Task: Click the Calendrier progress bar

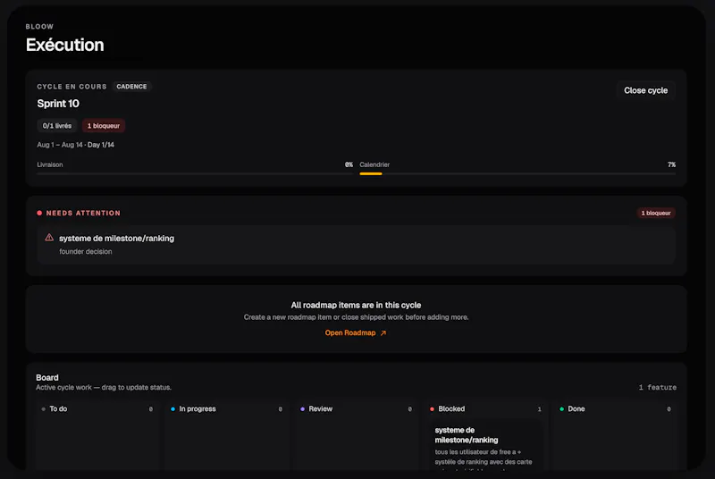Action: point(517,173)
